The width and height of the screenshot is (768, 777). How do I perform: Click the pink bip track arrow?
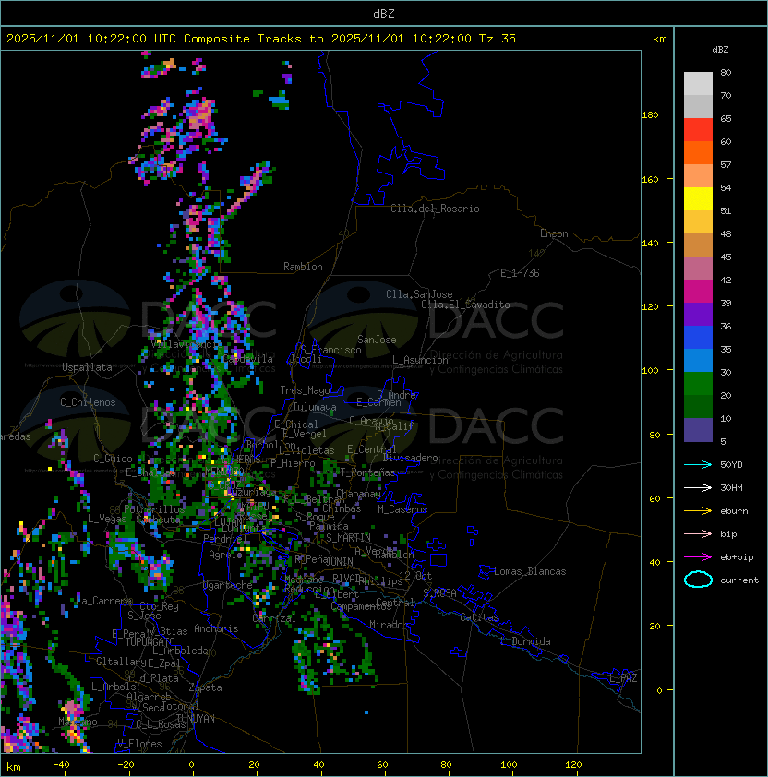click(698, 533)
